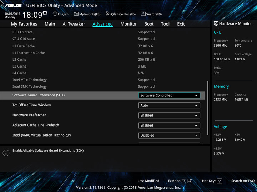
Task: Open the Tool tab
Action: (165, 24)
